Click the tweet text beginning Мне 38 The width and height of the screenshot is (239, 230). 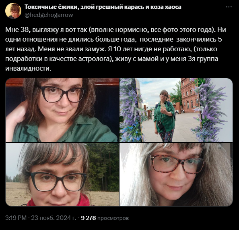(115, 49)
